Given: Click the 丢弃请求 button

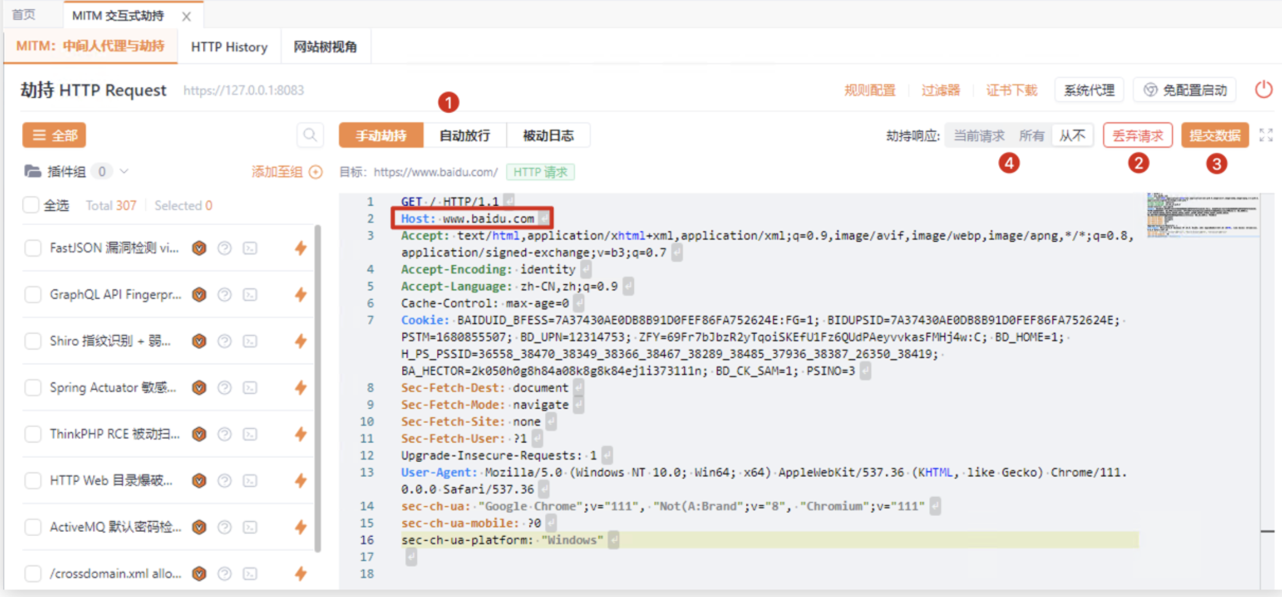Looking at the screenshot, I should (1137, 136).
